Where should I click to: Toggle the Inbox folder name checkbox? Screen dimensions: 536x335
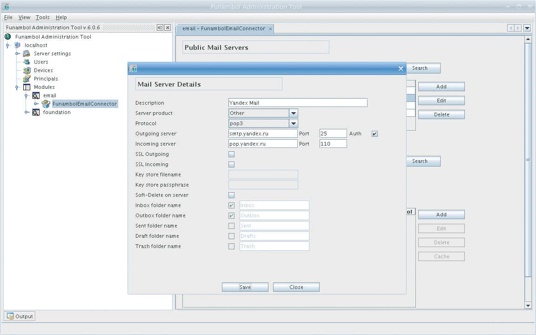(x=231, y=206)
